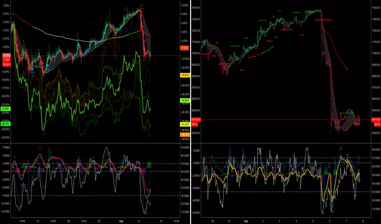The image size is (381, 224).
Task: Click the -17.50% axis label
Action: click(6, 88)
